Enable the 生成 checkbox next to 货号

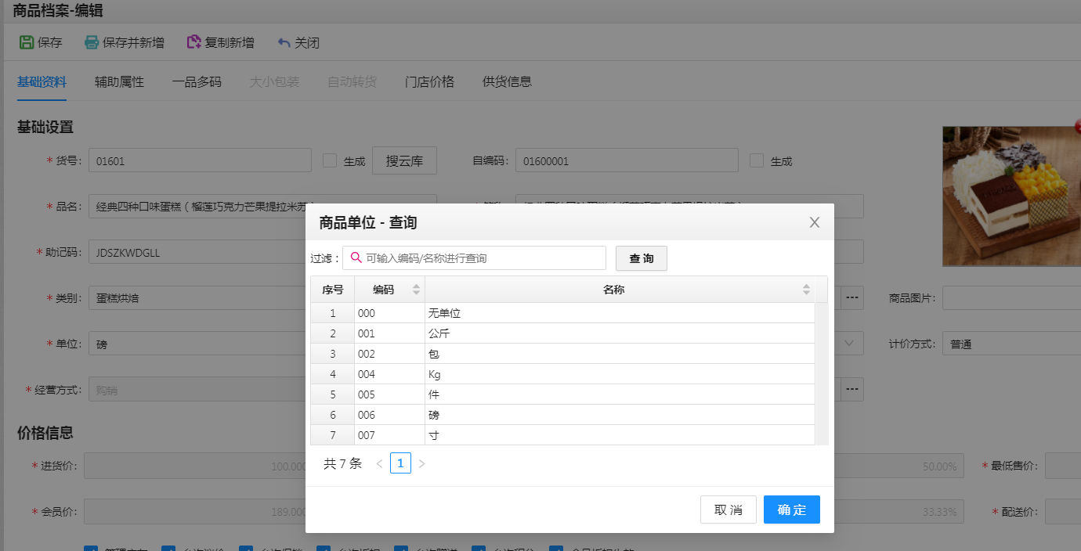[x=328, y=160]
